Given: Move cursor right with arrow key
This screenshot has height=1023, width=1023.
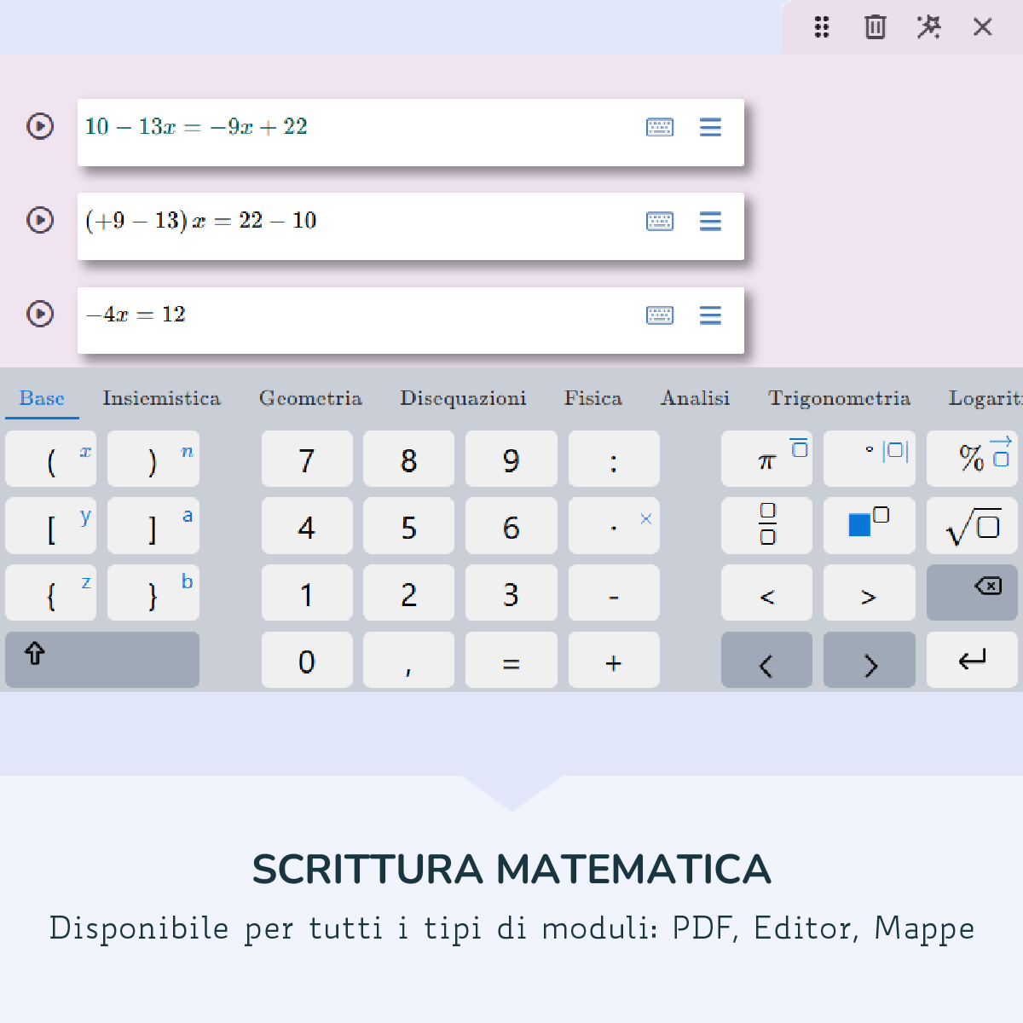Looking at the screenshot, I should point(870,660).
